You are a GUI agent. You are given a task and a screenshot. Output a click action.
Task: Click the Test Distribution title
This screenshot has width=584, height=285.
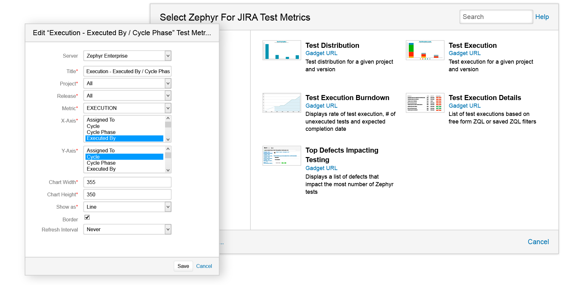coord(332,45)
